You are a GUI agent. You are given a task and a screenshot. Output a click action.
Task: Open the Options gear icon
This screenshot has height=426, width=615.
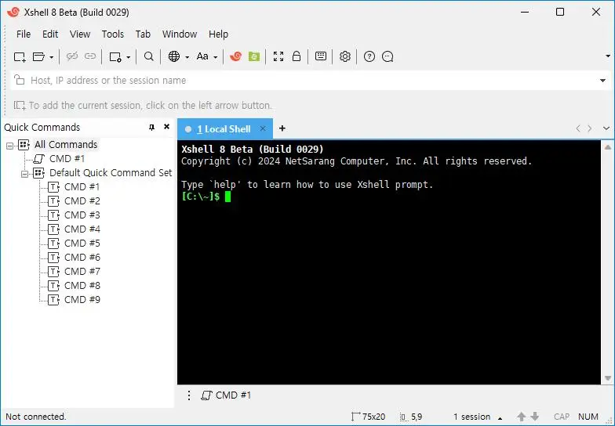345,56
